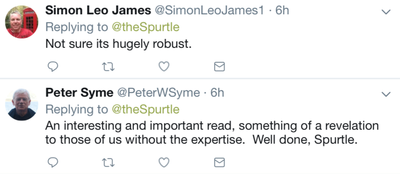This screenshot has width=400, height=174.
Task: Open the 6h timestamp on Simon's tweet
Action: [x=282, y=11]
